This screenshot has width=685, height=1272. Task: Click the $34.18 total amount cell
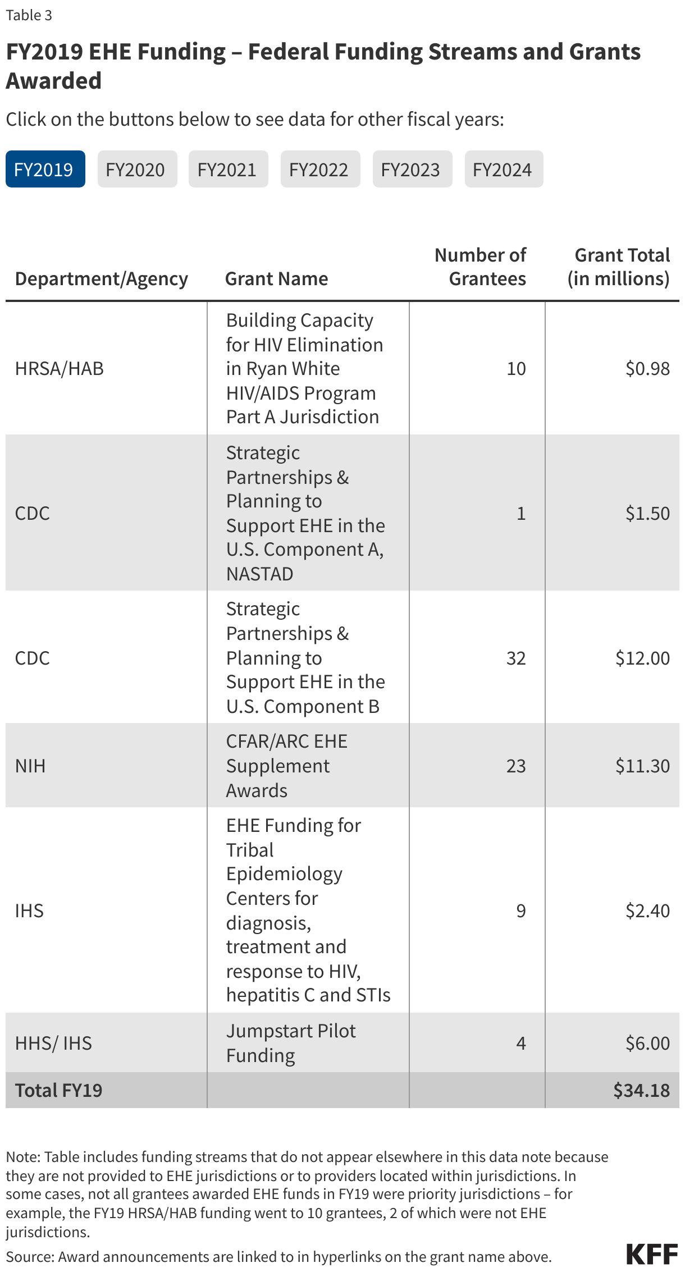(641, 1090)
